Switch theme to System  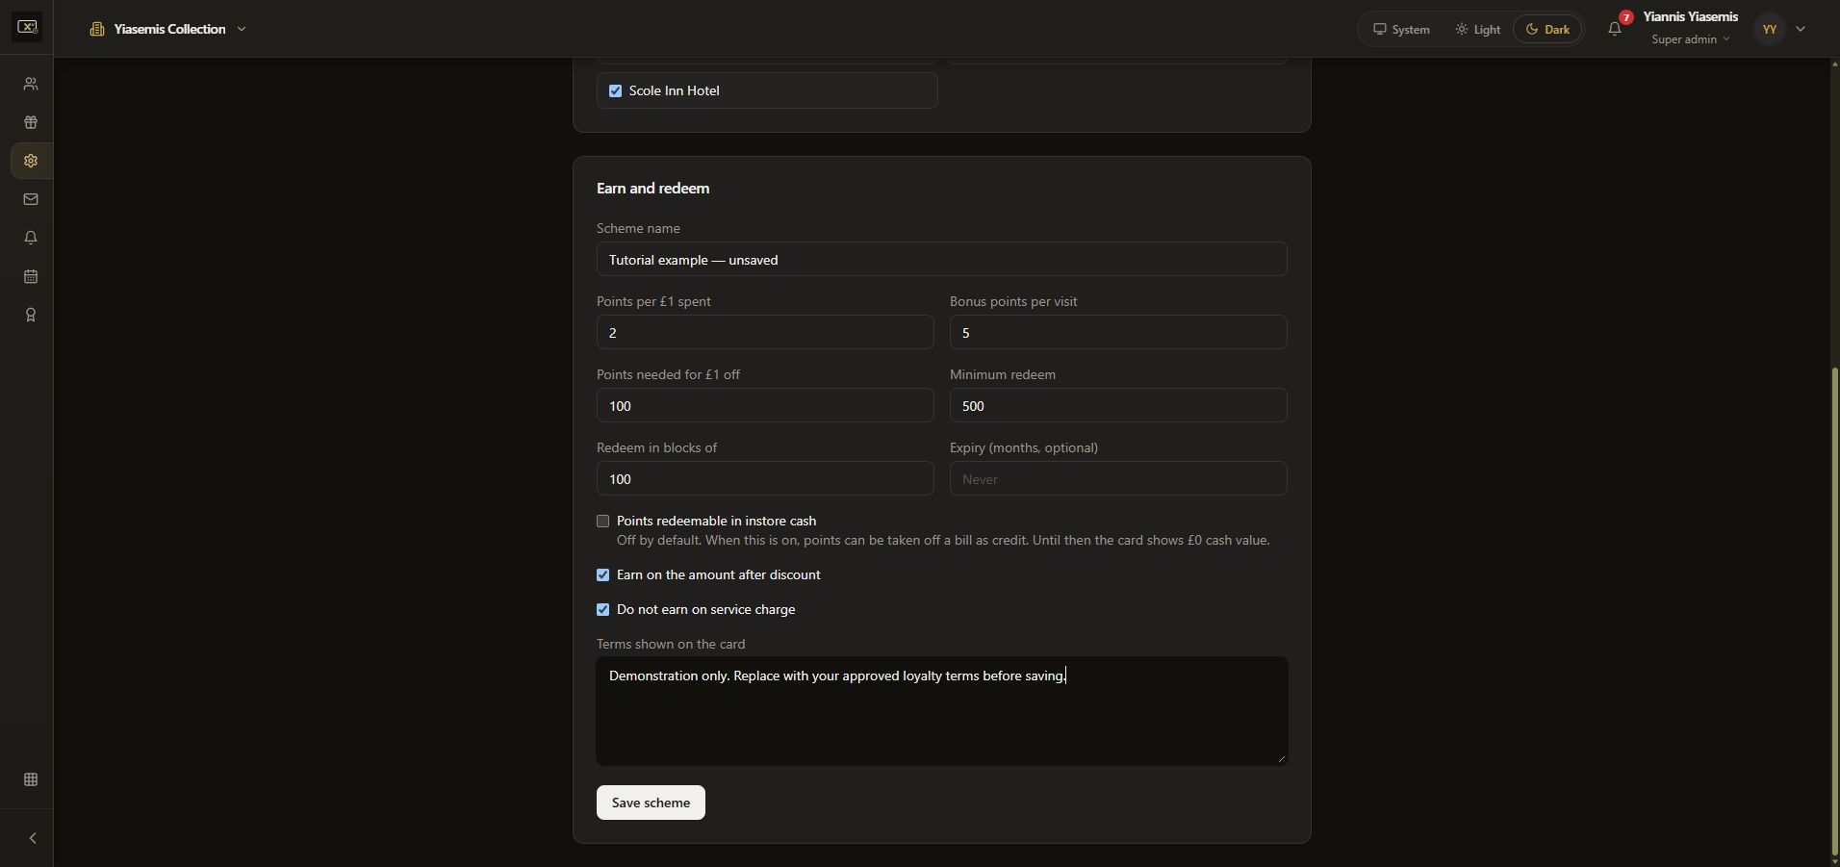[x=1401, y=29]
